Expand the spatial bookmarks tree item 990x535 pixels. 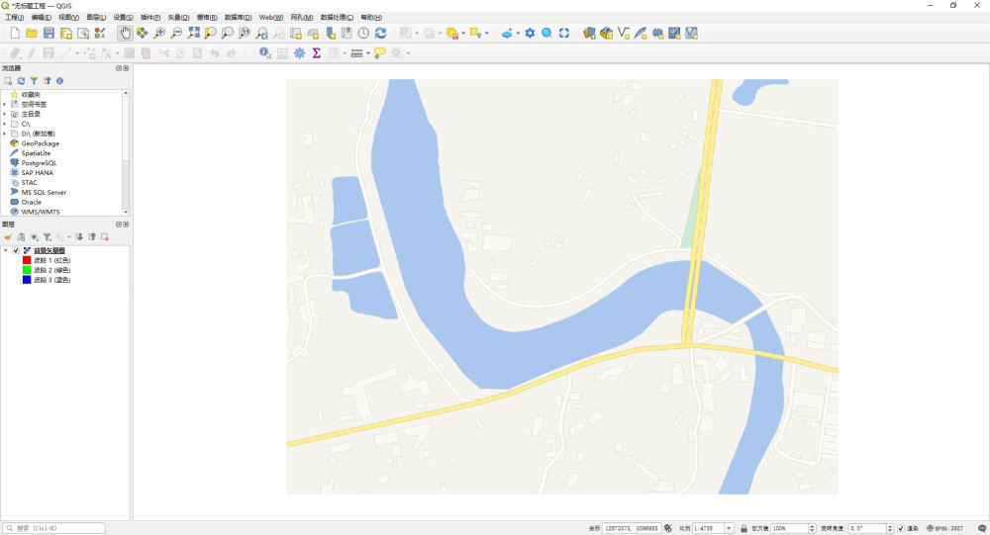4,104
